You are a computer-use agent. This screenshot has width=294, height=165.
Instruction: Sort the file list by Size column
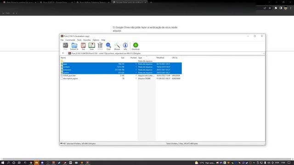coord(122,58)
